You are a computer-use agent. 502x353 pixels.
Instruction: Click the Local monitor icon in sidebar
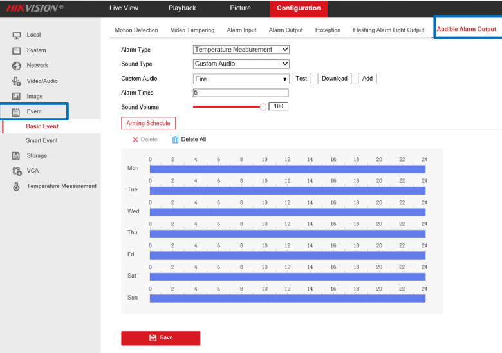click(x=17, y=35)
